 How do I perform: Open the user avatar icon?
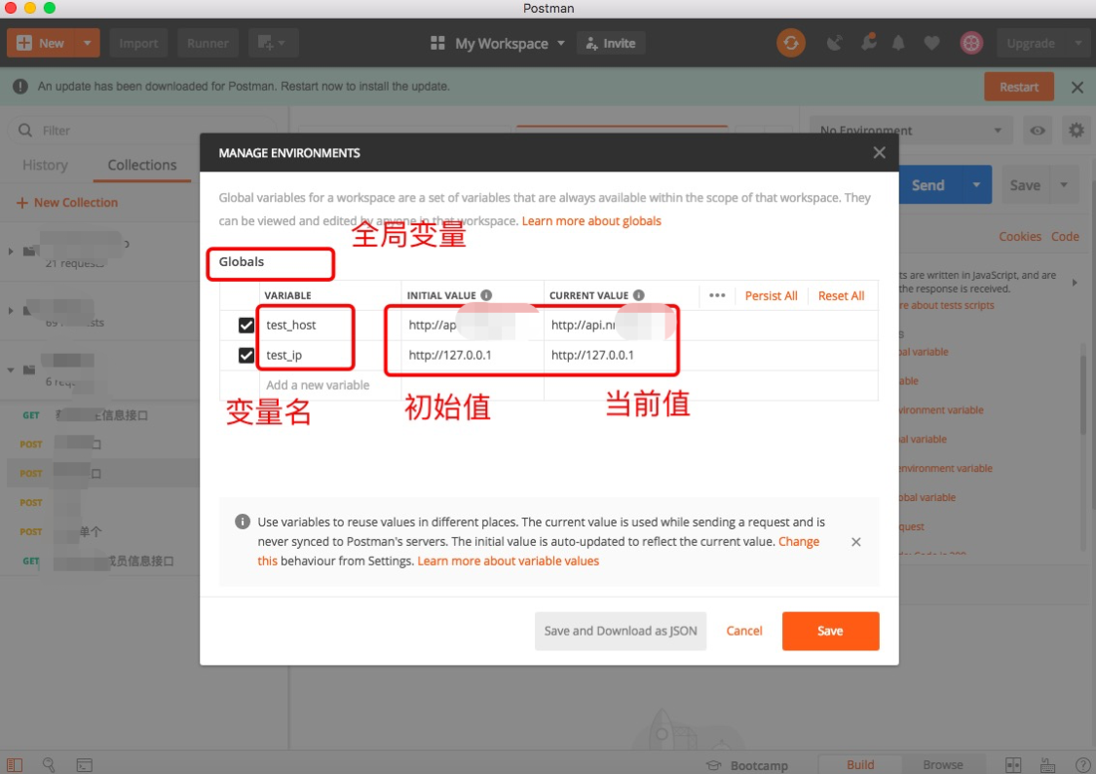pos(971,43)
